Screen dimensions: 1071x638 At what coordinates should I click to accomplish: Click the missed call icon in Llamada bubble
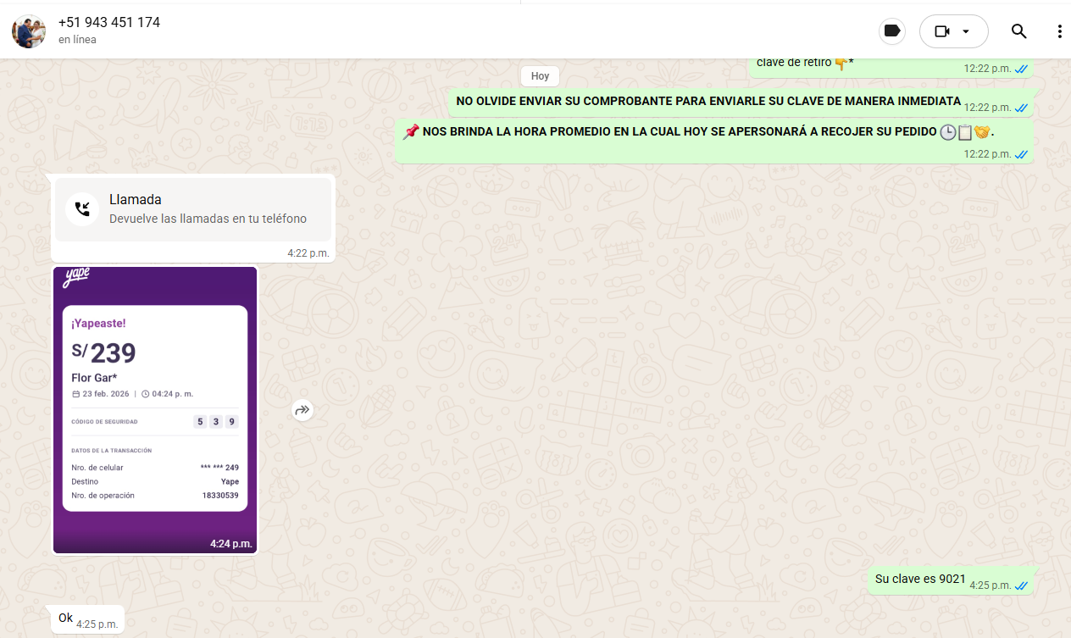tap(82, 208)
